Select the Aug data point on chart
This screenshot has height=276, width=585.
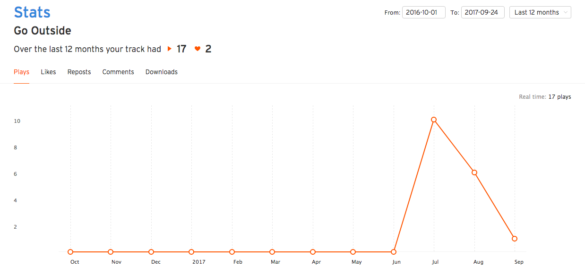point(474,172)
